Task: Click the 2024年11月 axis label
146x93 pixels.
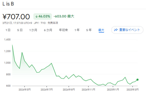Action: point(88,89)
